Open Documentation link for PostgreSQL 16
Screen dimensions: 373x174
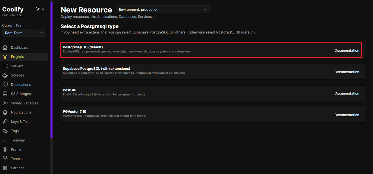pos(347,50)
